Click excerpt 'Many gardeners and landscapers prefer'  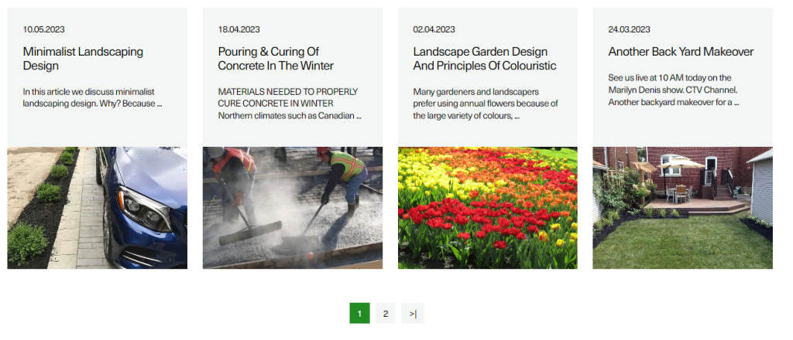(486, 104)
